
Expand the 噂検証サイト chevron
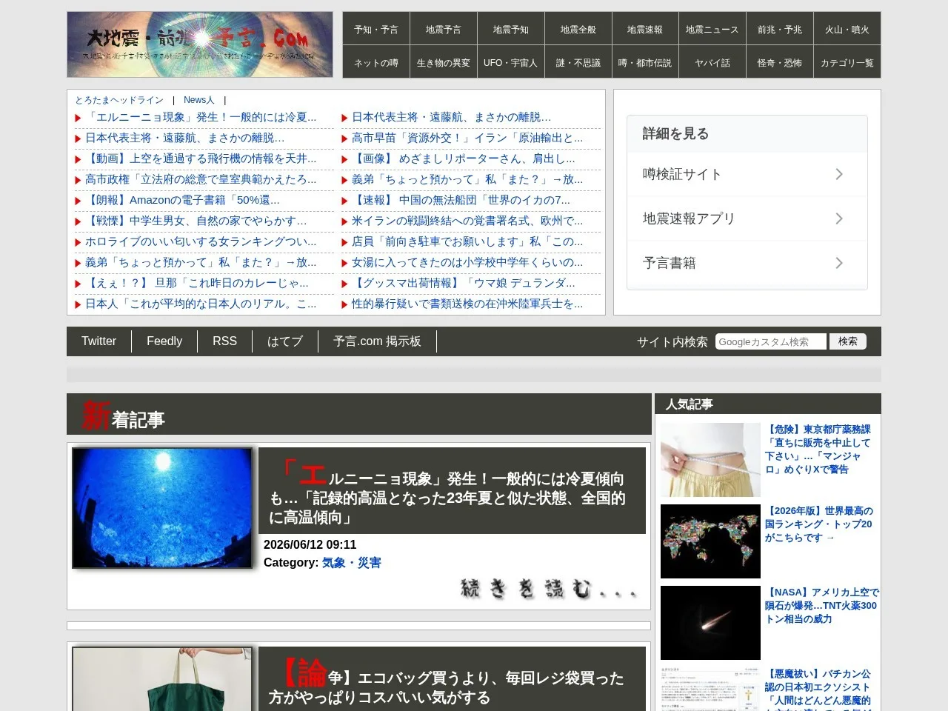[x=839, y=174]
